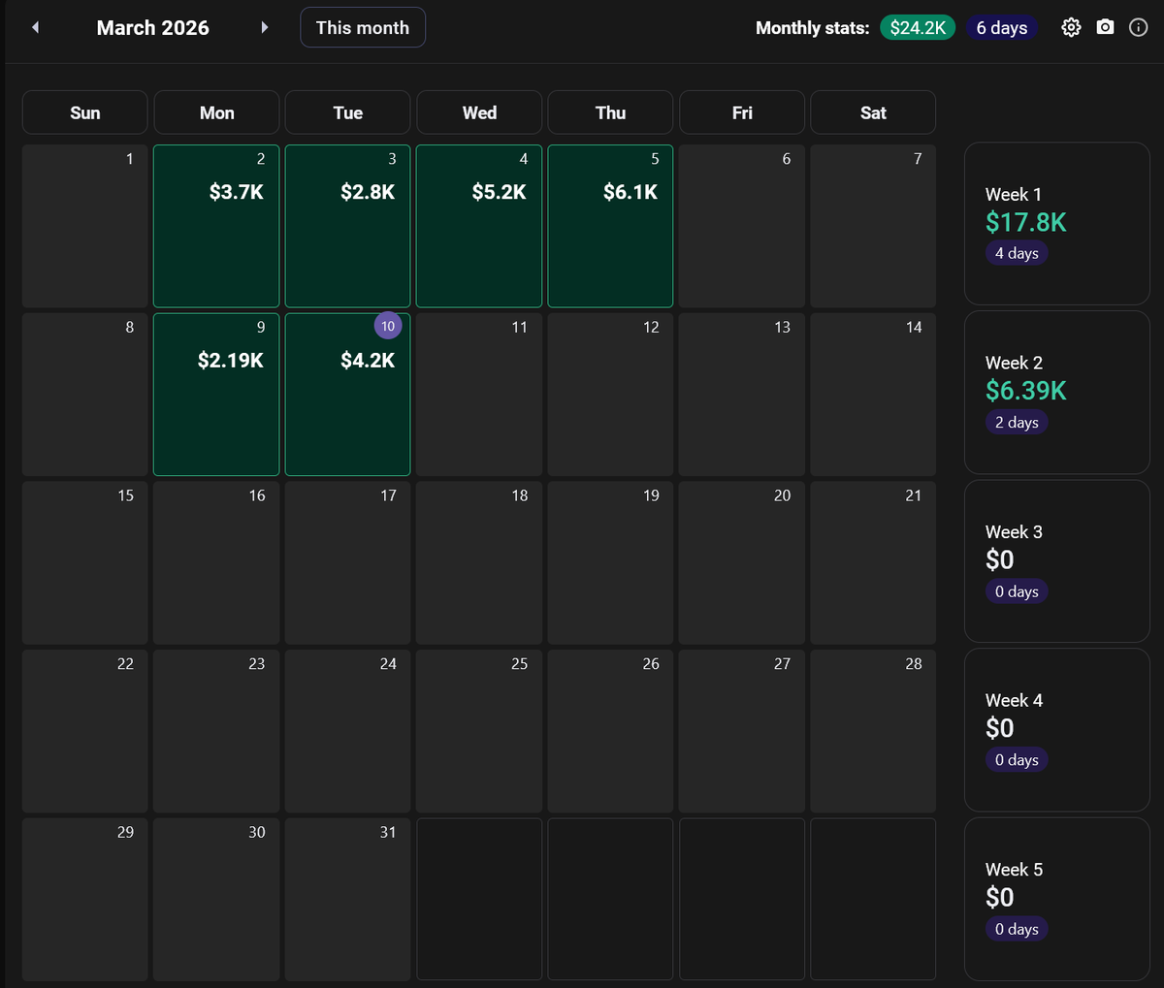Click the Sun column header
Image resolution: width=1164 pixels, height=988 pixels.
(x=85, y=112)
